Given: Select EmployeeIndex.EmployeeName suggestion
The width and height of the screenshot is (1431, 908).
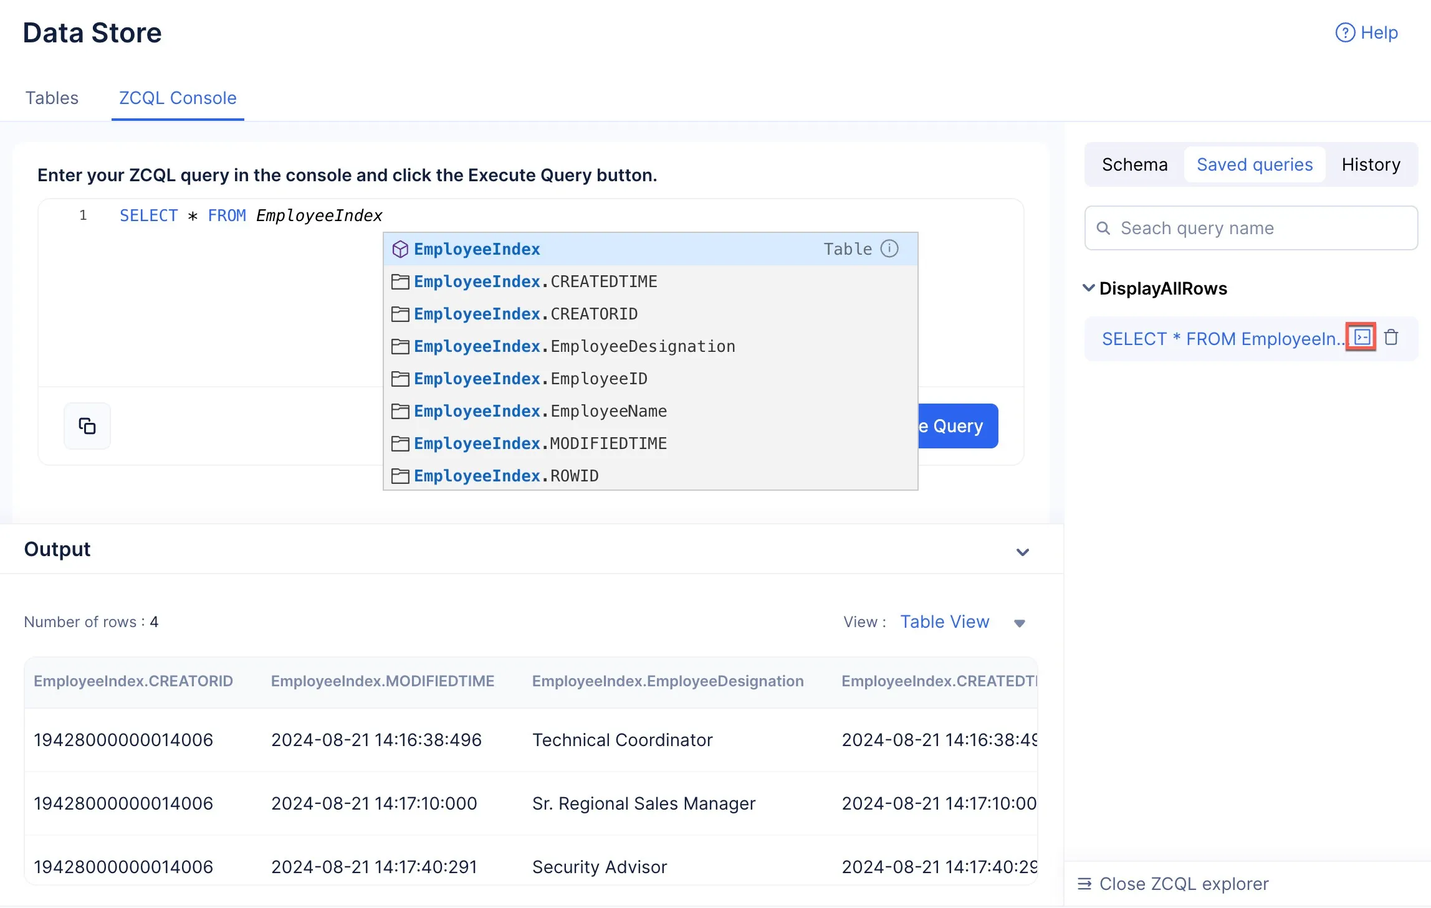Looking at the screenshot, I should click(650, 411).
